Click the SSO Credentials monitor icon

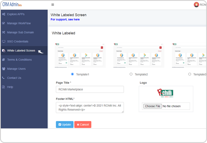click(4, 41)
